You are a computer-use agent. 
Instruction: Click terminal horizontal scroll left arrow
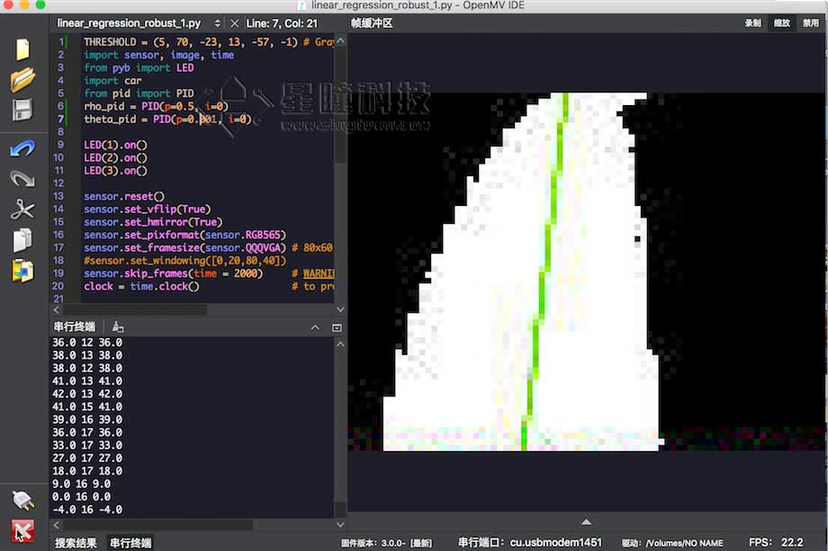pos(57,525)
